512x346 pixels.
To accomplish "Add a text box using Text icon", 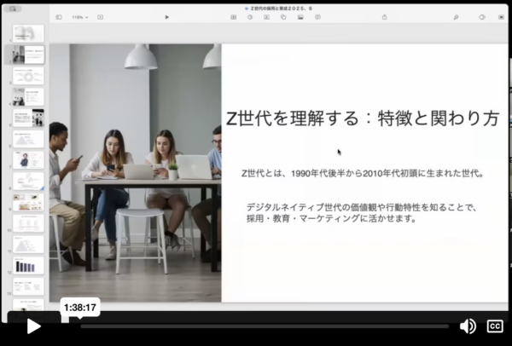I will click(267, 16).
